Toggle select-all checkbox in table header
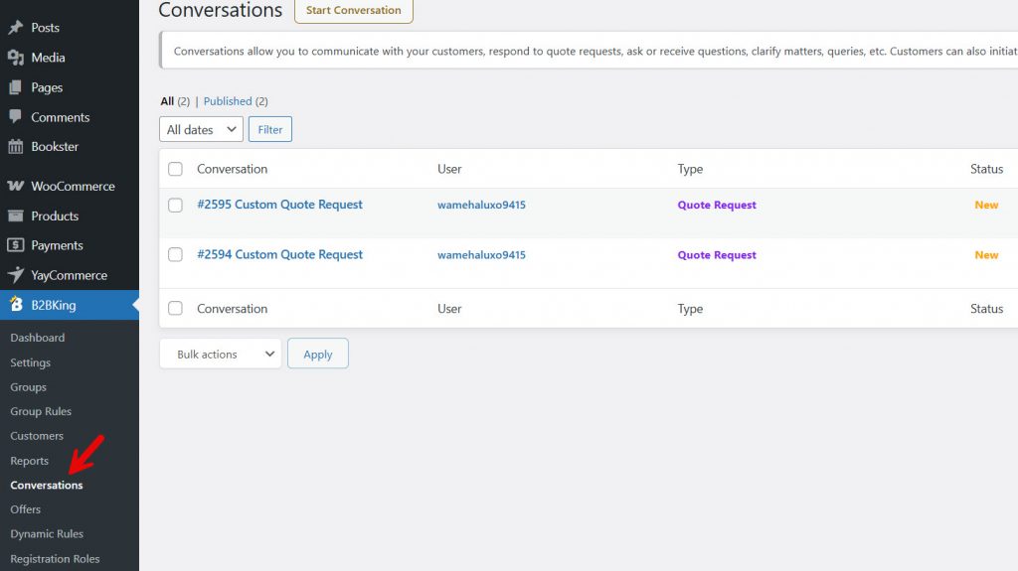 point(175,169)
